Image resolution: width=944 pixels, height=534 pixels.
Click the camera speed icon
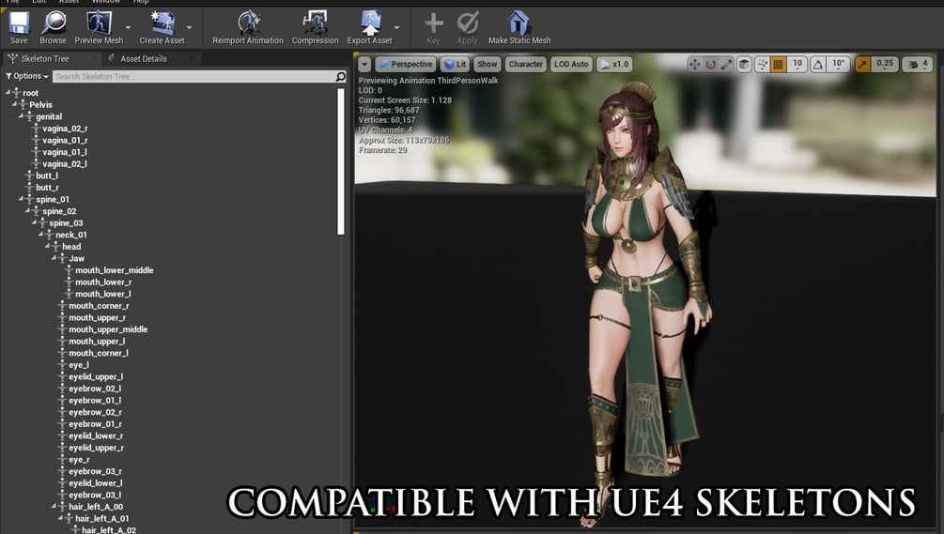(913, 65)
